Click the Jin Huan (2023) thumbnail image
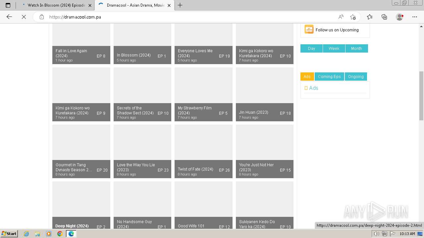The height and width of the screenshot is (238, 424). tap(265, 85)
